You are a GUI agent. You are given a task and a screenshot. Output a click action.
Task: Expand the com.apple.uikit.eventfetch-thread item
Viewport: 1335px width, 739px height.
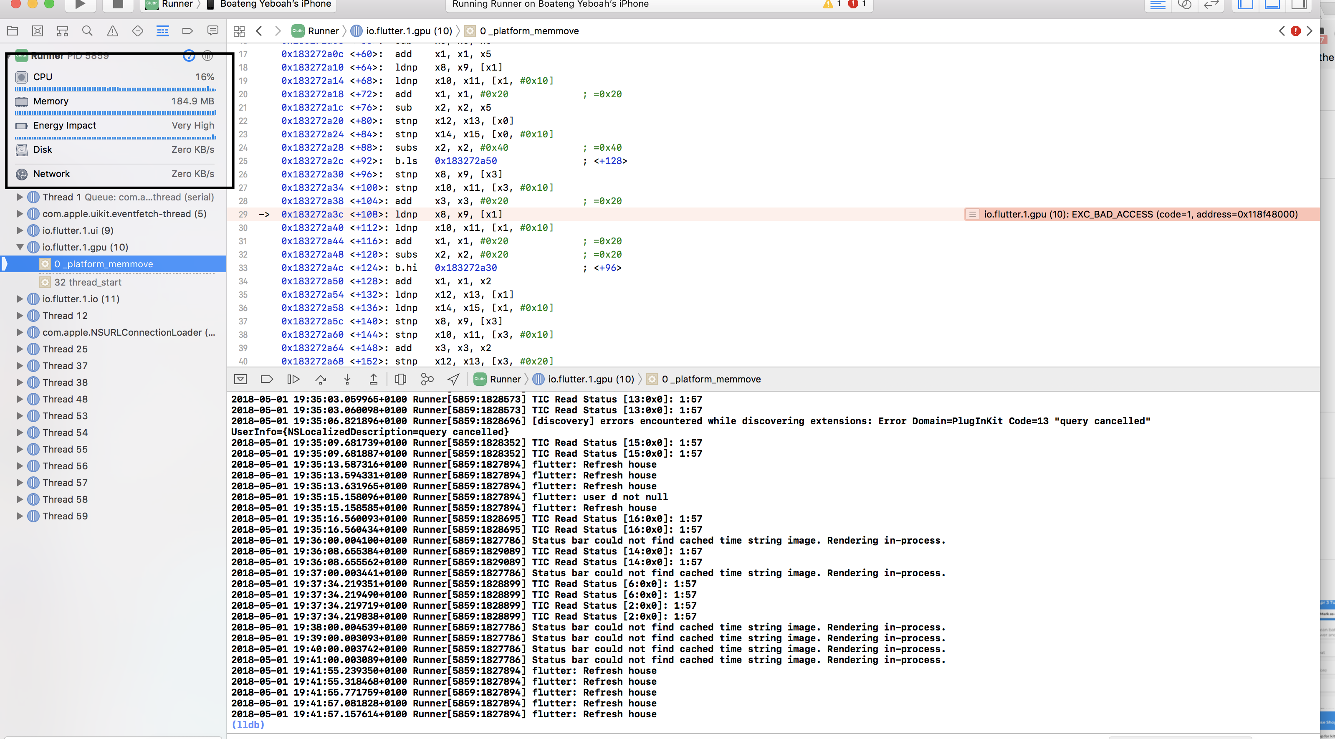(x=19, y=213)
